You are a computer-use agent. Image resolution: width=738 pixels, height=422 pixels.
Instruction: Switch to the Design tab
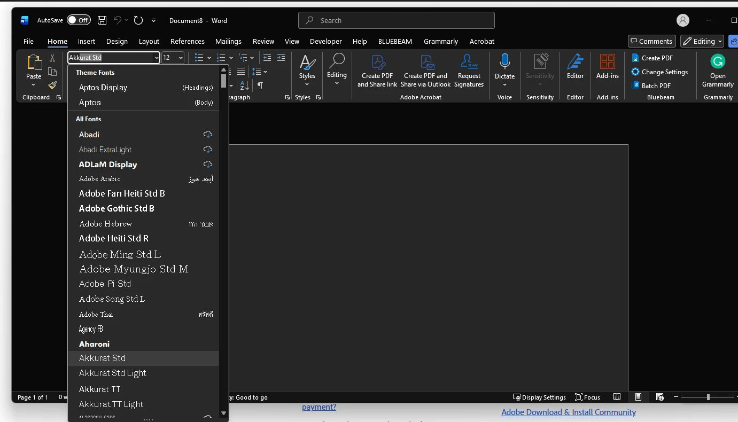117,41
